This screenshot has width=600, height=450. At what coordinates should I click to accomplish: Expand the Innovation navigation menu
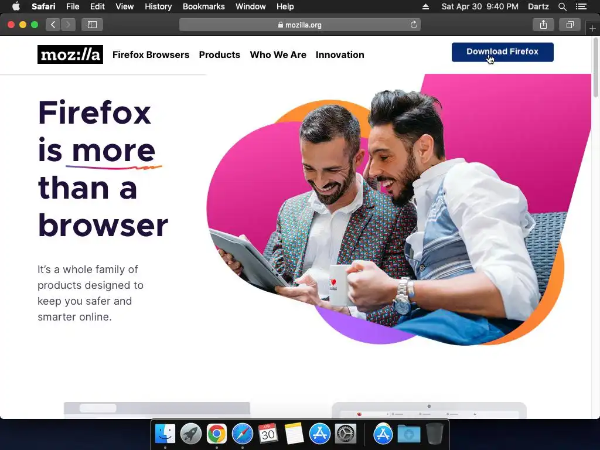point(340,54)
